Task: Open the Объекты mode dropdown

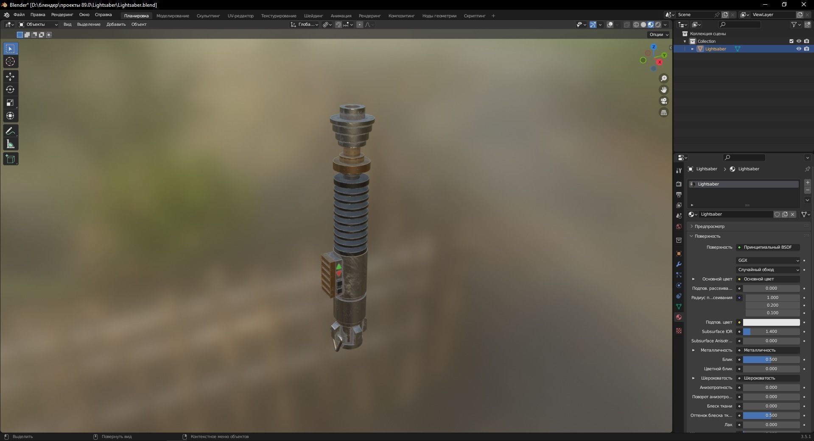Action: pyautogui.click(x=38, y=25)
